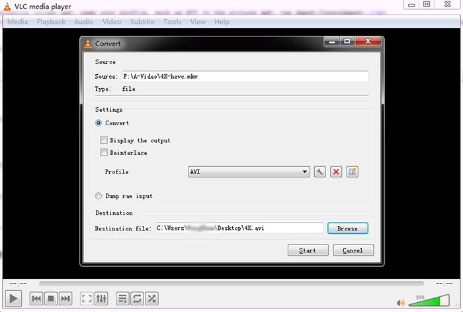Open the Media menu
The height and width of the screenshot is (312, 463).
[x=18, y=22]
